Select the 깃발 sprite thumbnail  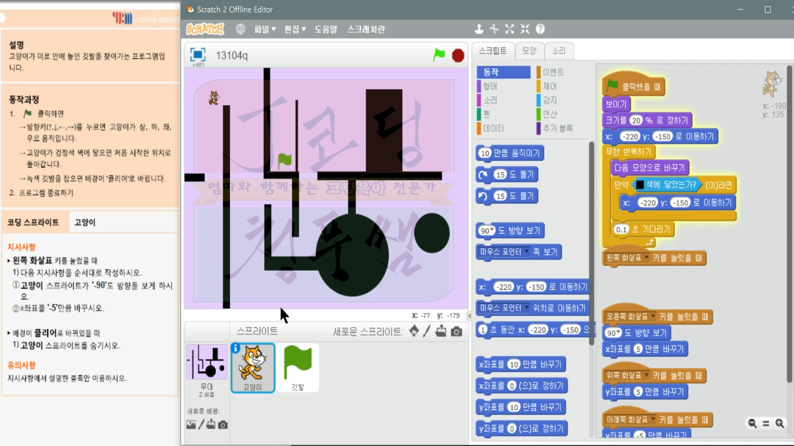(298, 367)
